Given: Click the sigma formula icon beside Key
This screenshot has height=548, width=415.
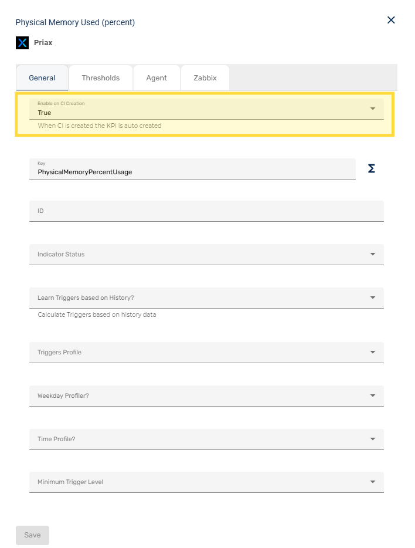Looking at the screenshot, I should [371, 168].
